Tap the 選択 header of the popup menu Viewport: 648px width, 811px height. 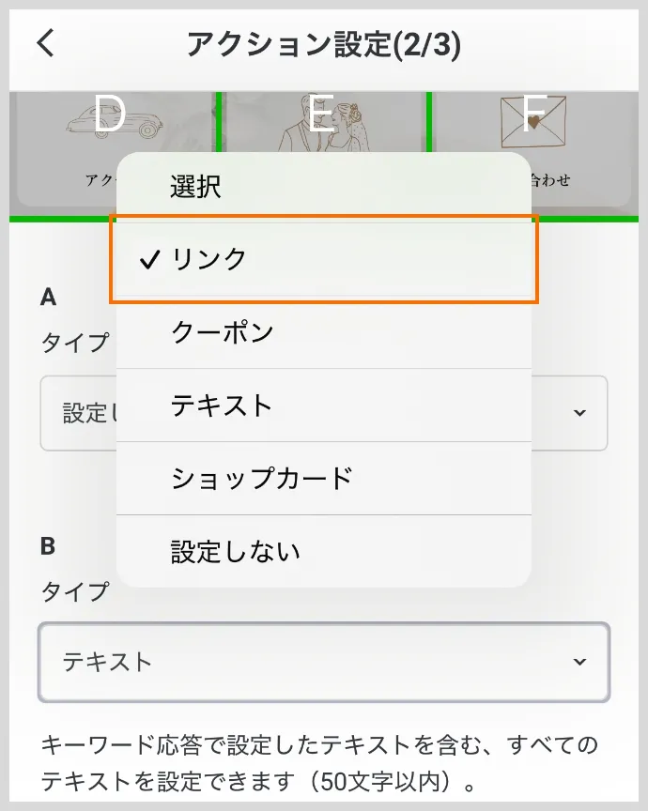pos(195,186)
